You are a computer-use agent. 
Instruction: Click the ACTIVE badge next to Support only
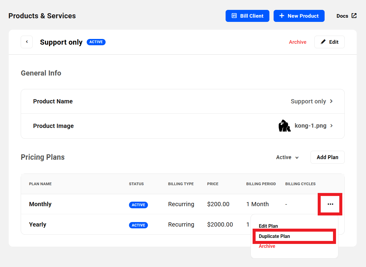pyautogui.click(x=96, y=42)
